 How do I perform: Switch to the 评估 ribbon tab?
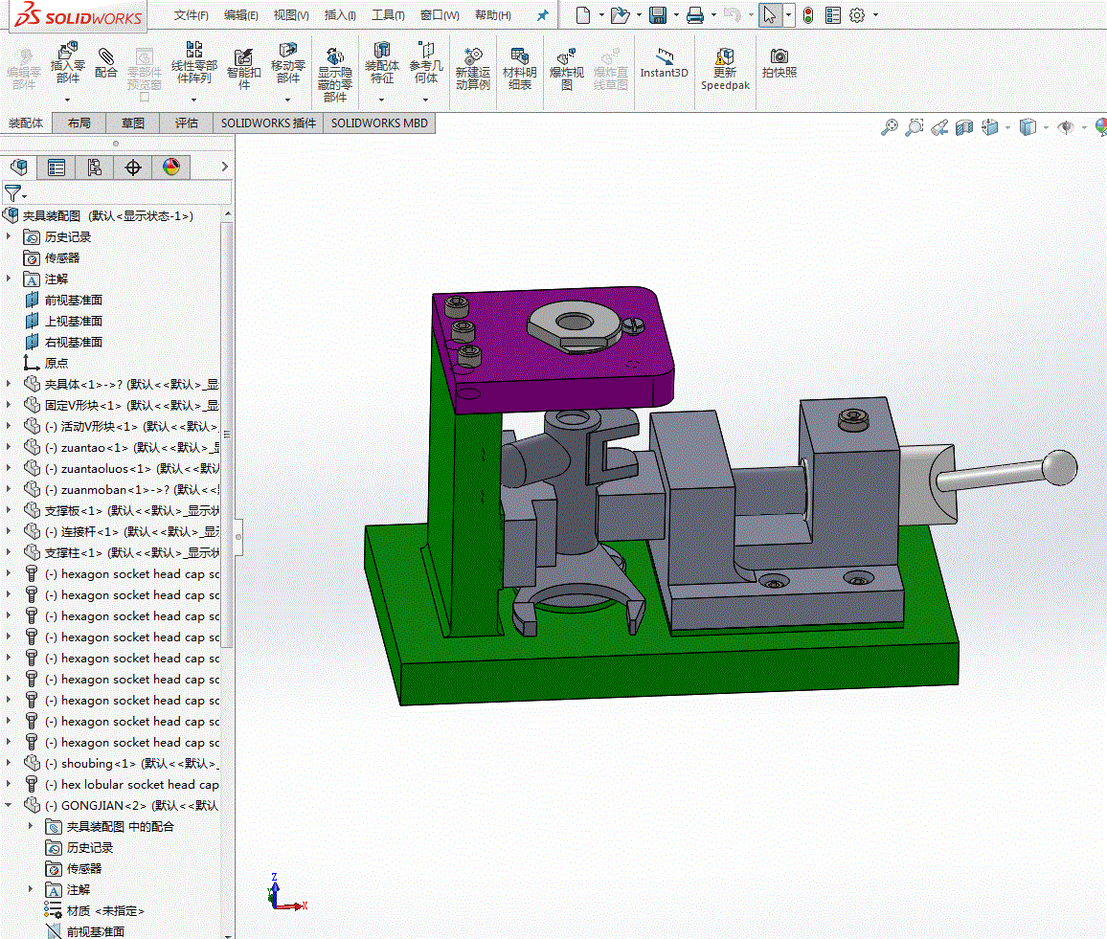click(187, 123)
